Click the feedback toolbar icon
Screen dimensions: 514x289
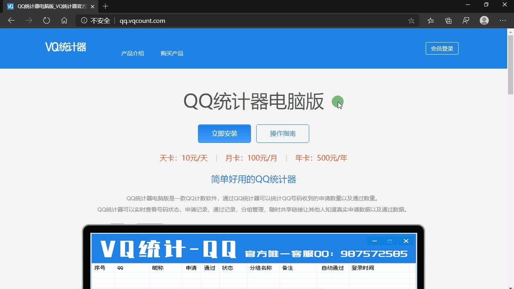466,20
